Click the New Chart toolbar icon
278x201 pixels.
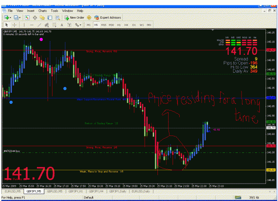(7, 17)
